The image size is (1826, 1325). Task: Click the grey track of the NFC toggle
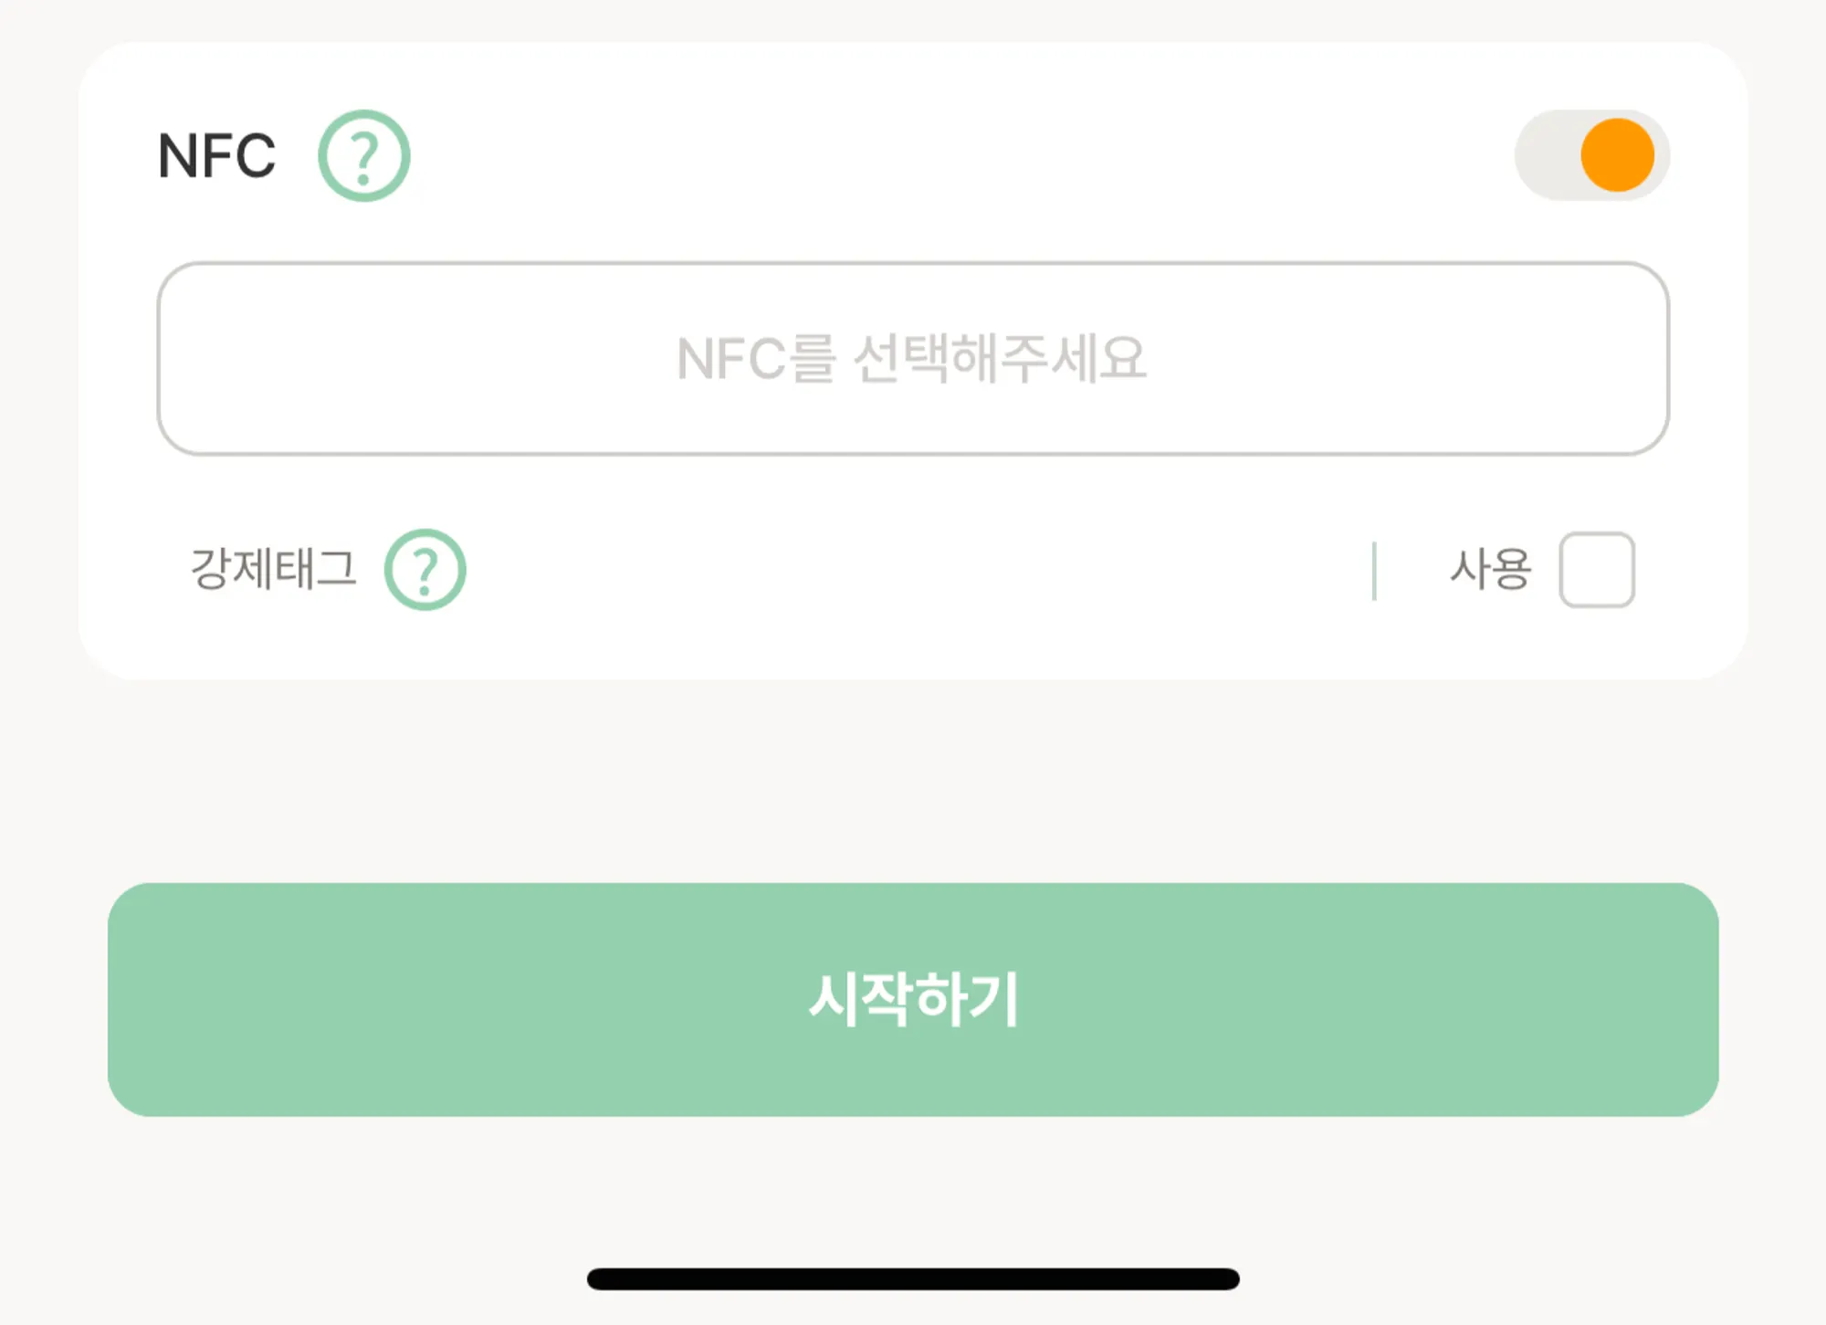coord(1548,155)
